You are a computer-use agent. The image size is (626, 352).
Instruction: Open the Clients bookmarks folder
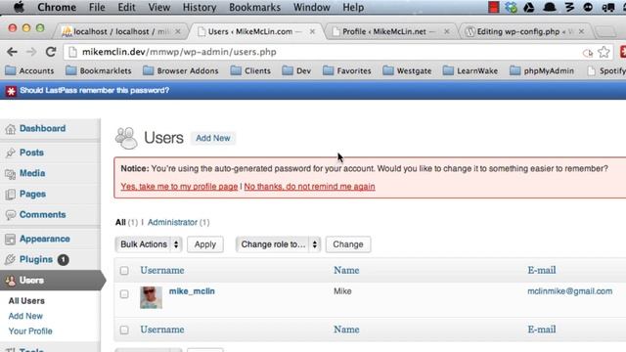pos(250,71)
